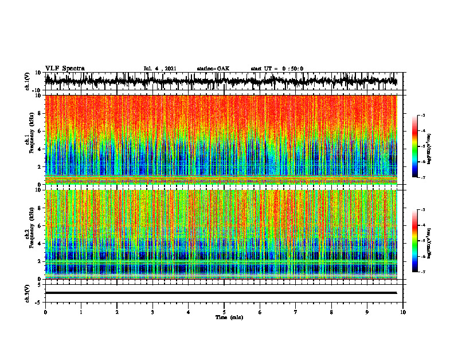
Task: Click the log(PSD) label beside ch.1 colorbar
Action: [x=429, y=149]
